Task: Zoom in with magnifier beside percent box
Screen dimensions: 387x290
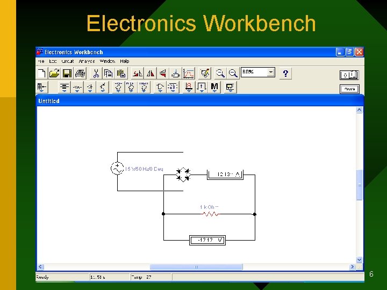Action: click(x=233, y=73)
